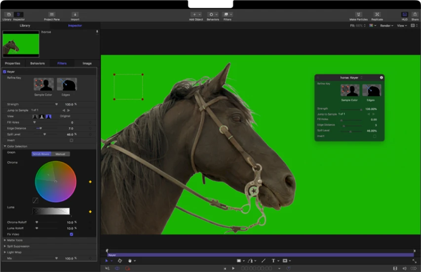Click the play button

click(x=233, y=268)
